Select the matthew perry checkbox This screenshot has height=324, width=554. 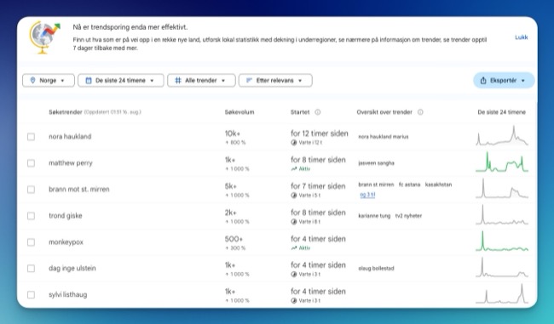31,163
